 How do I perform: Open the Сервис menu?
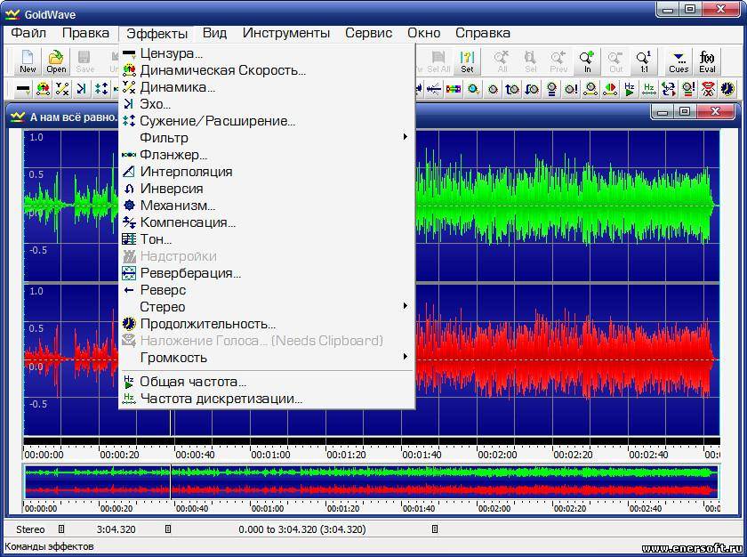pyautogui.click(x=369, y=33)
